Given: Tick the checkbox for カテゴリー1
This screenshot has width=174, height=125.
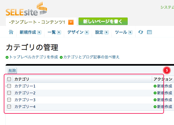Looking at the screenshot, I should (x=9, y=86).
